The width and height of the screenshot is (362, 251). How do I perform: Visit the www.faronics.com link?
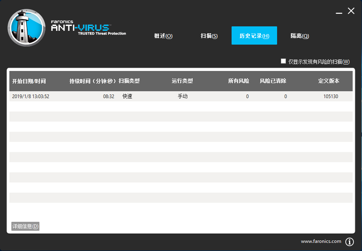(x=321, y=241)
